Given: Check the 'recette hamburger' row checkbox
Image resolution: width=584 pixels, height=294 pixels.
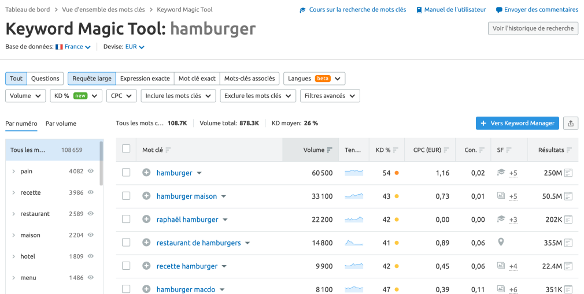Looking at the screenshot, I should (x=126, y=266).
